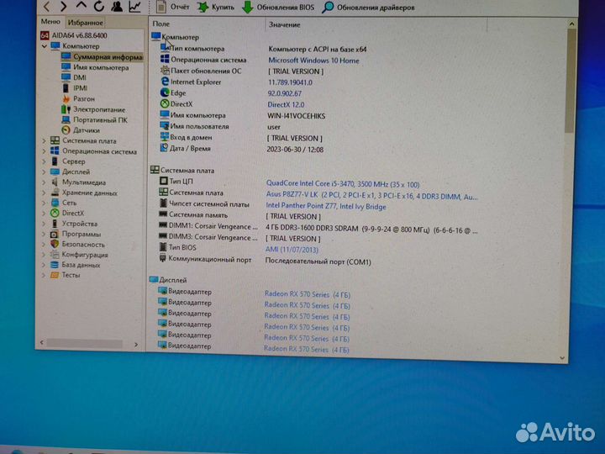605x454 pixels.
Task: Expand the Сервер tree node
Action: click(x=44, y=161)
